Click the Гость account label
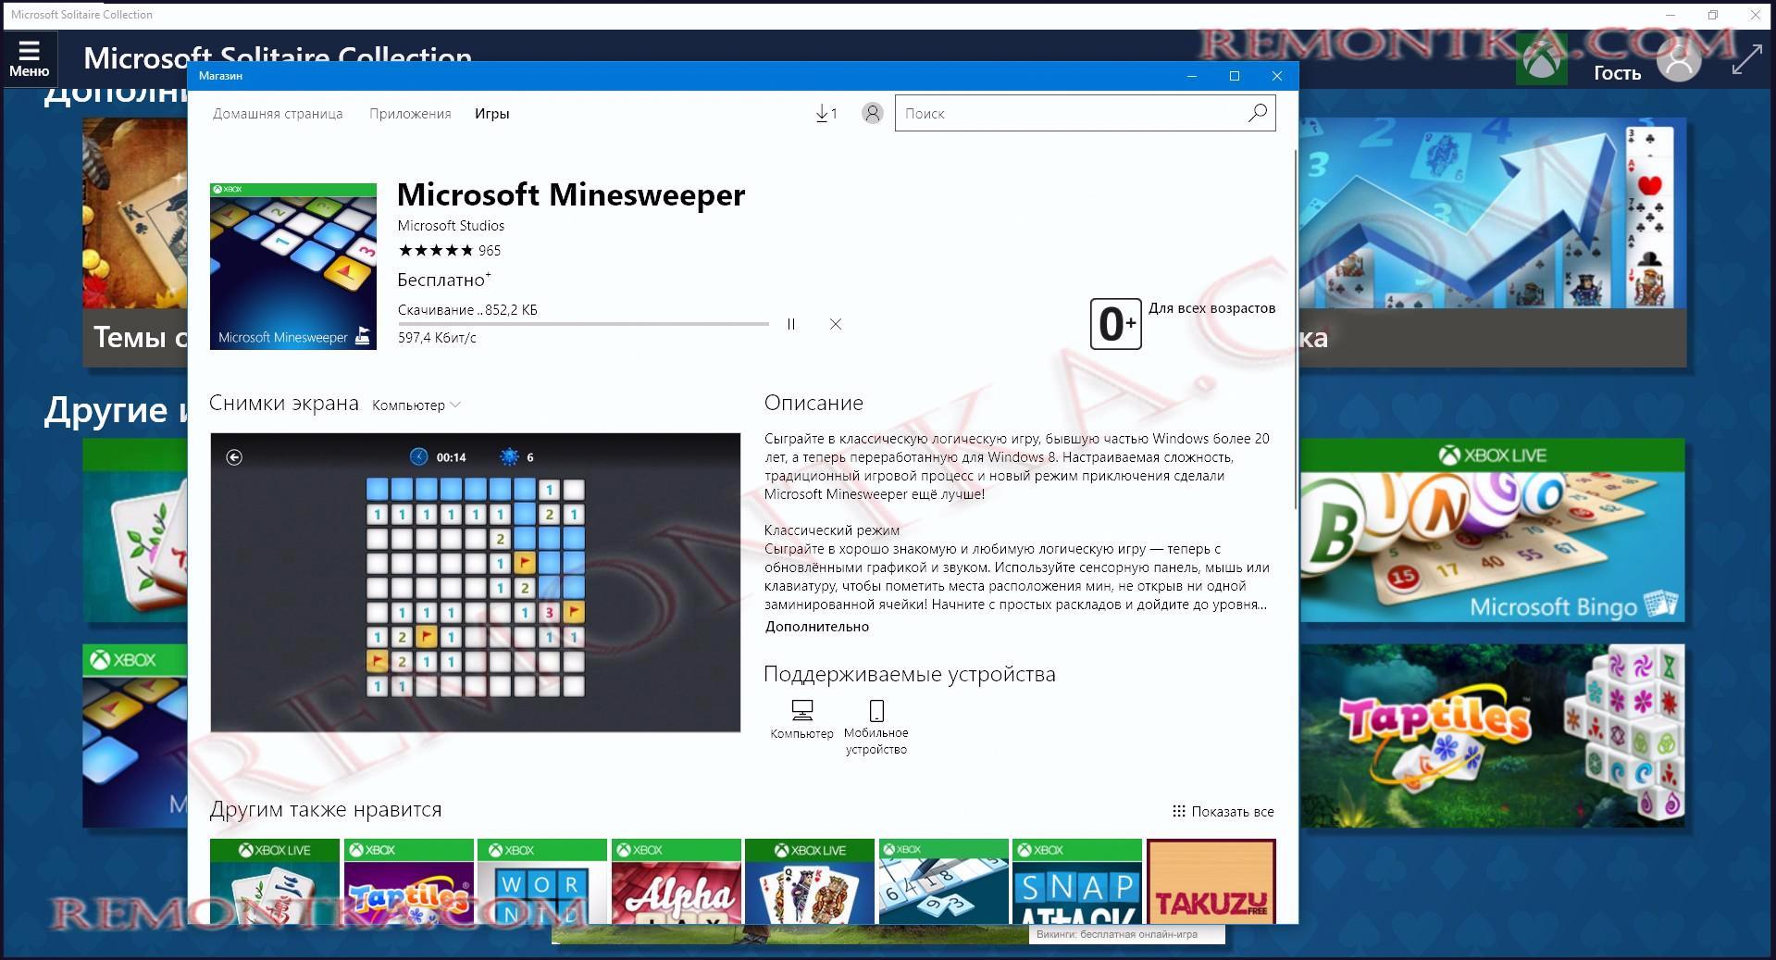 (1617, 73)
